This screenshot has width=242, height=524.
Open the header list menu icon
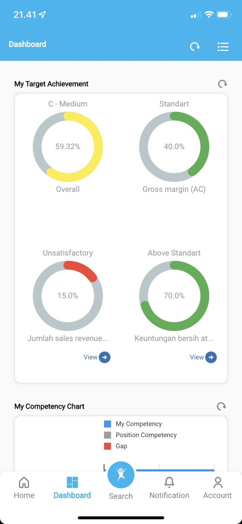223,47
